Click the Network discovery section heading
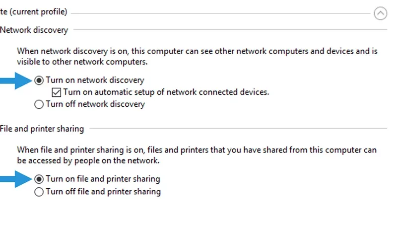 pos(34,30)
